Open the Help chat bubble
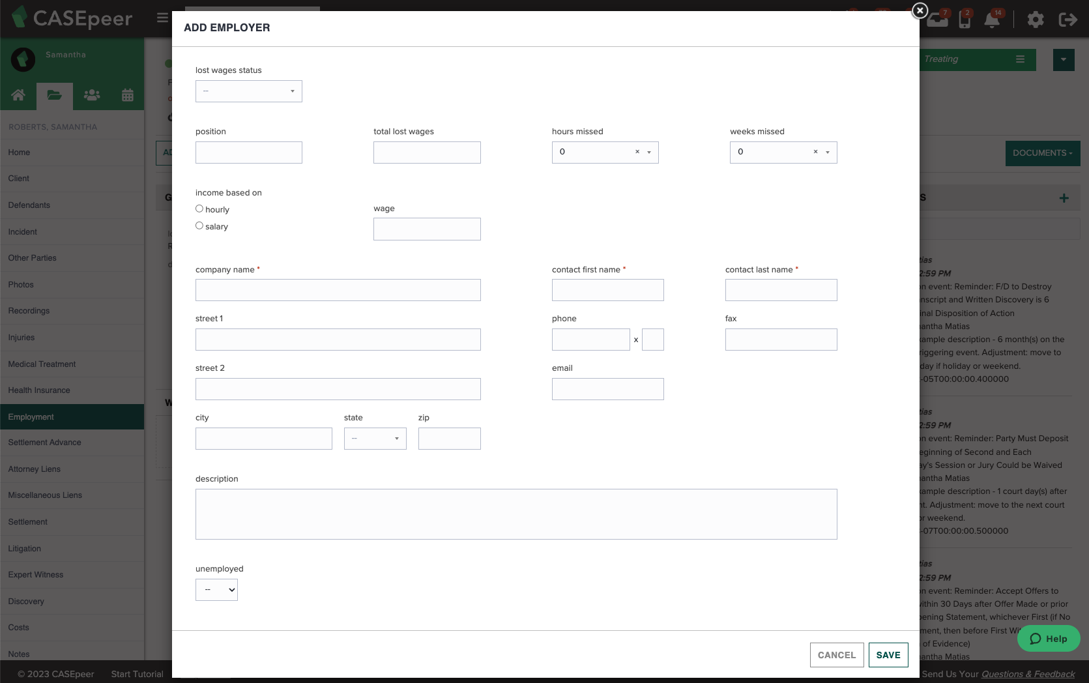1089x683 pixels. pyautogui.click(x=1048, y=639)
